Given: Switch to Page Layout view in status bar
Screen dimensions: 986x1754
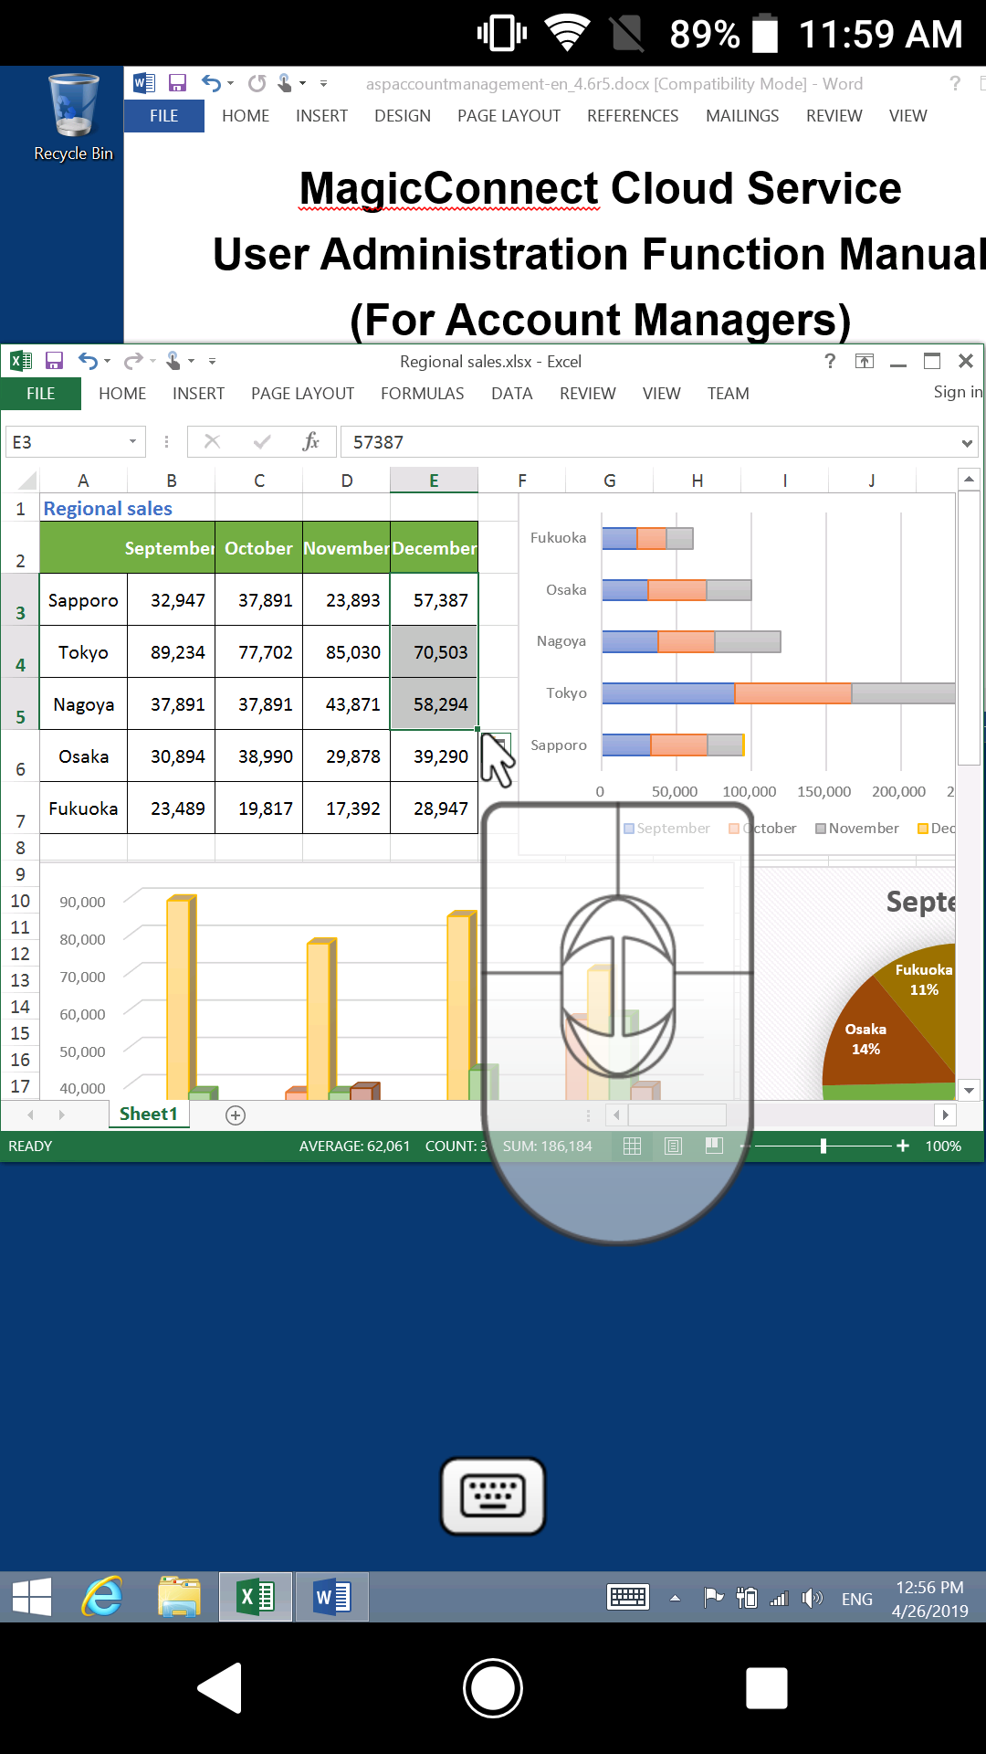Looking at the screenshot, I should coord(673,1146).
